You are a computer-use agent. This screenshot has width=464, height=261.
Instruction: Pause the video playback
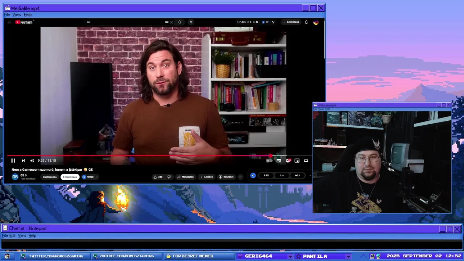coord(13,161)
